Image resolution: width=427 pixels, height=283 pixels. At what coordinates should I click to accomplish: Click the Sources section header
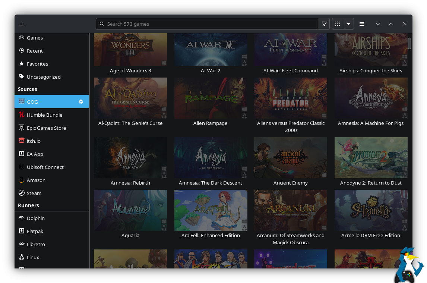(28, 89)
